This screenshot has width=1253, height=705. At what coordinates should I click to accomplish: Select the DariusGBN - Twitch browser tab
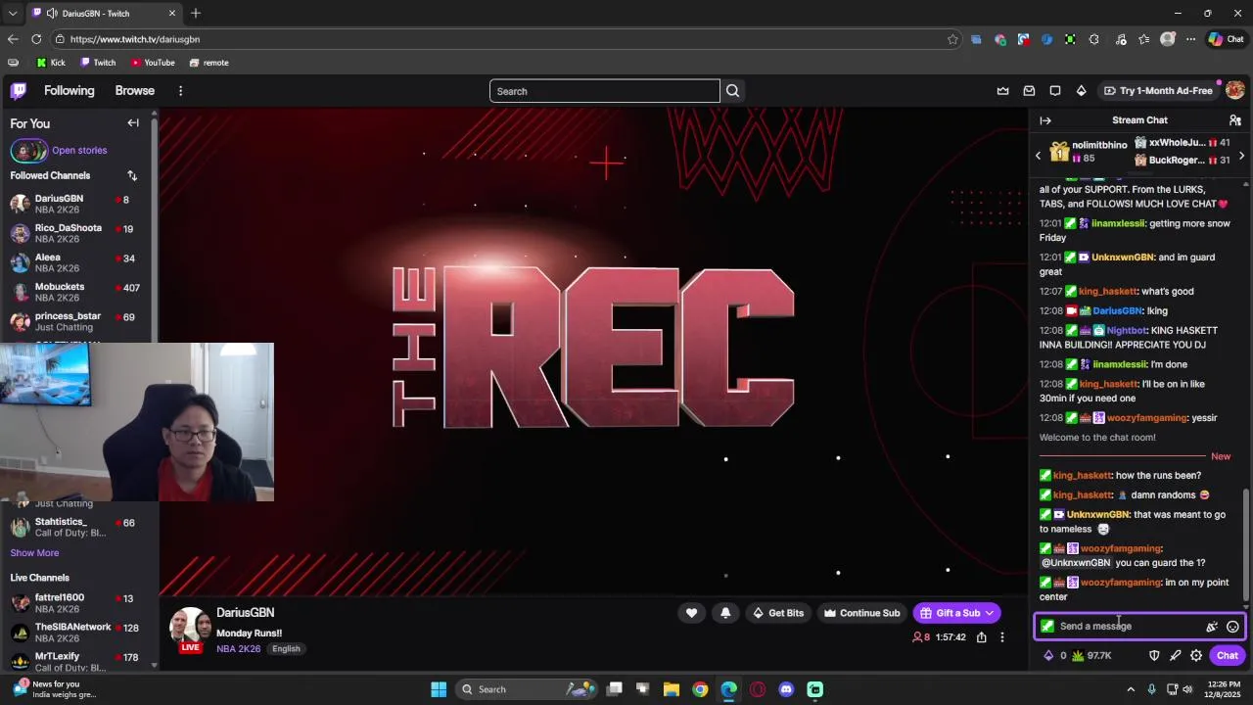104,14
